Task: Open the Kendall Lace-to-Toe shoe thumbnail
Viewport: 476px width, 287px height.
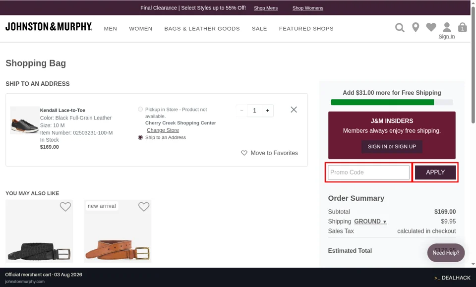Action: (x=24, y=120)
